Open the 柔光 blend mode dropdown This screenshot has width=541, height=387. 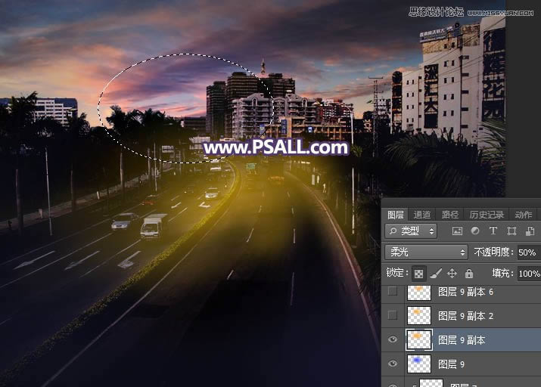point(426,252)
